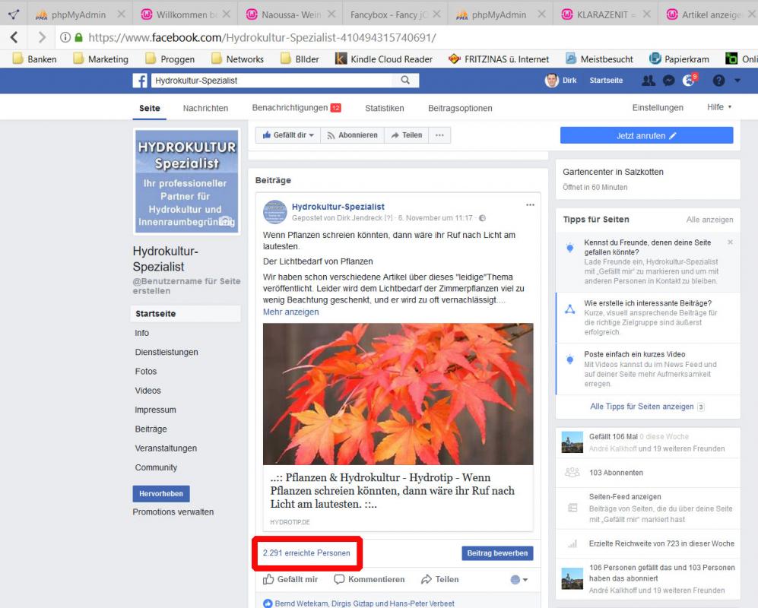Screen dimensions: 758x608
Task: Click Mehr anzeigen in the post
Action: click(290, 312)
